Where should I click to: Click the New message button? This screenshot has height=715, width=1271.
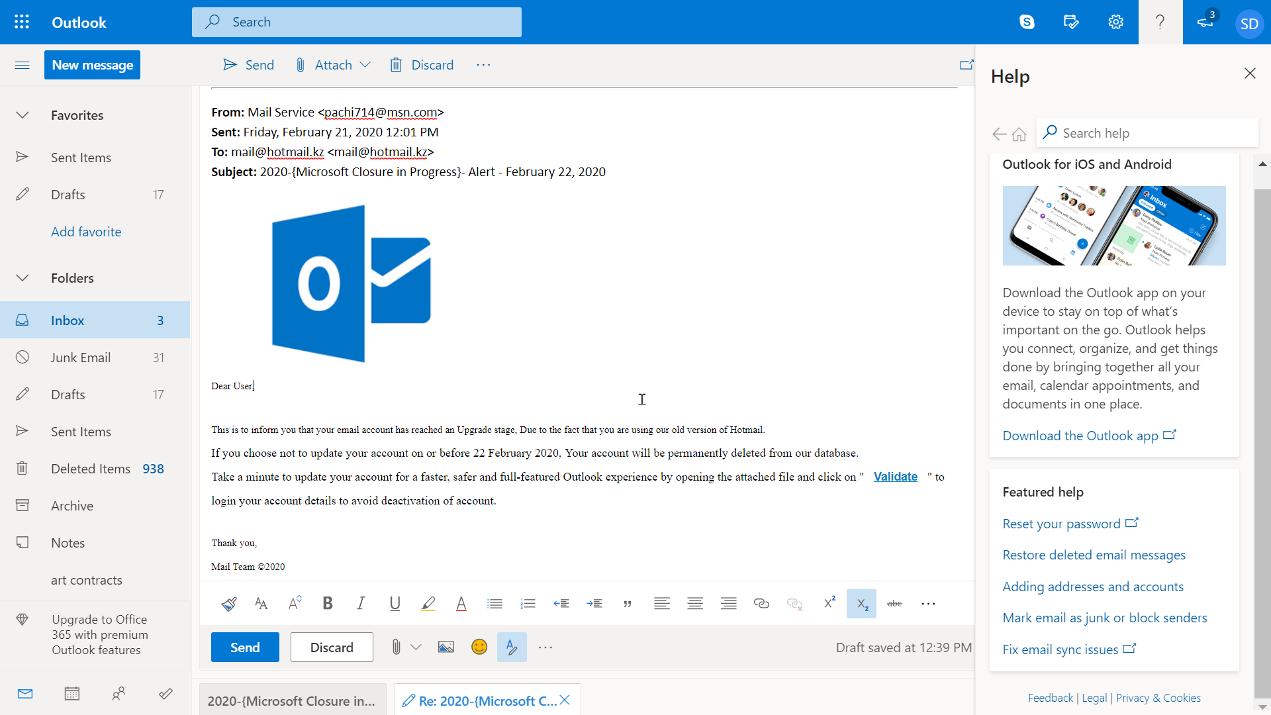pos(92,65)
